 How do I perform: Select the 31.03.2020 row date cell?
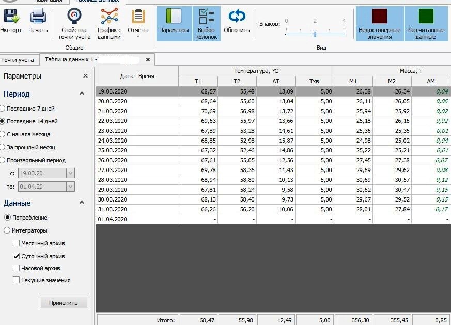click(137, 209)
